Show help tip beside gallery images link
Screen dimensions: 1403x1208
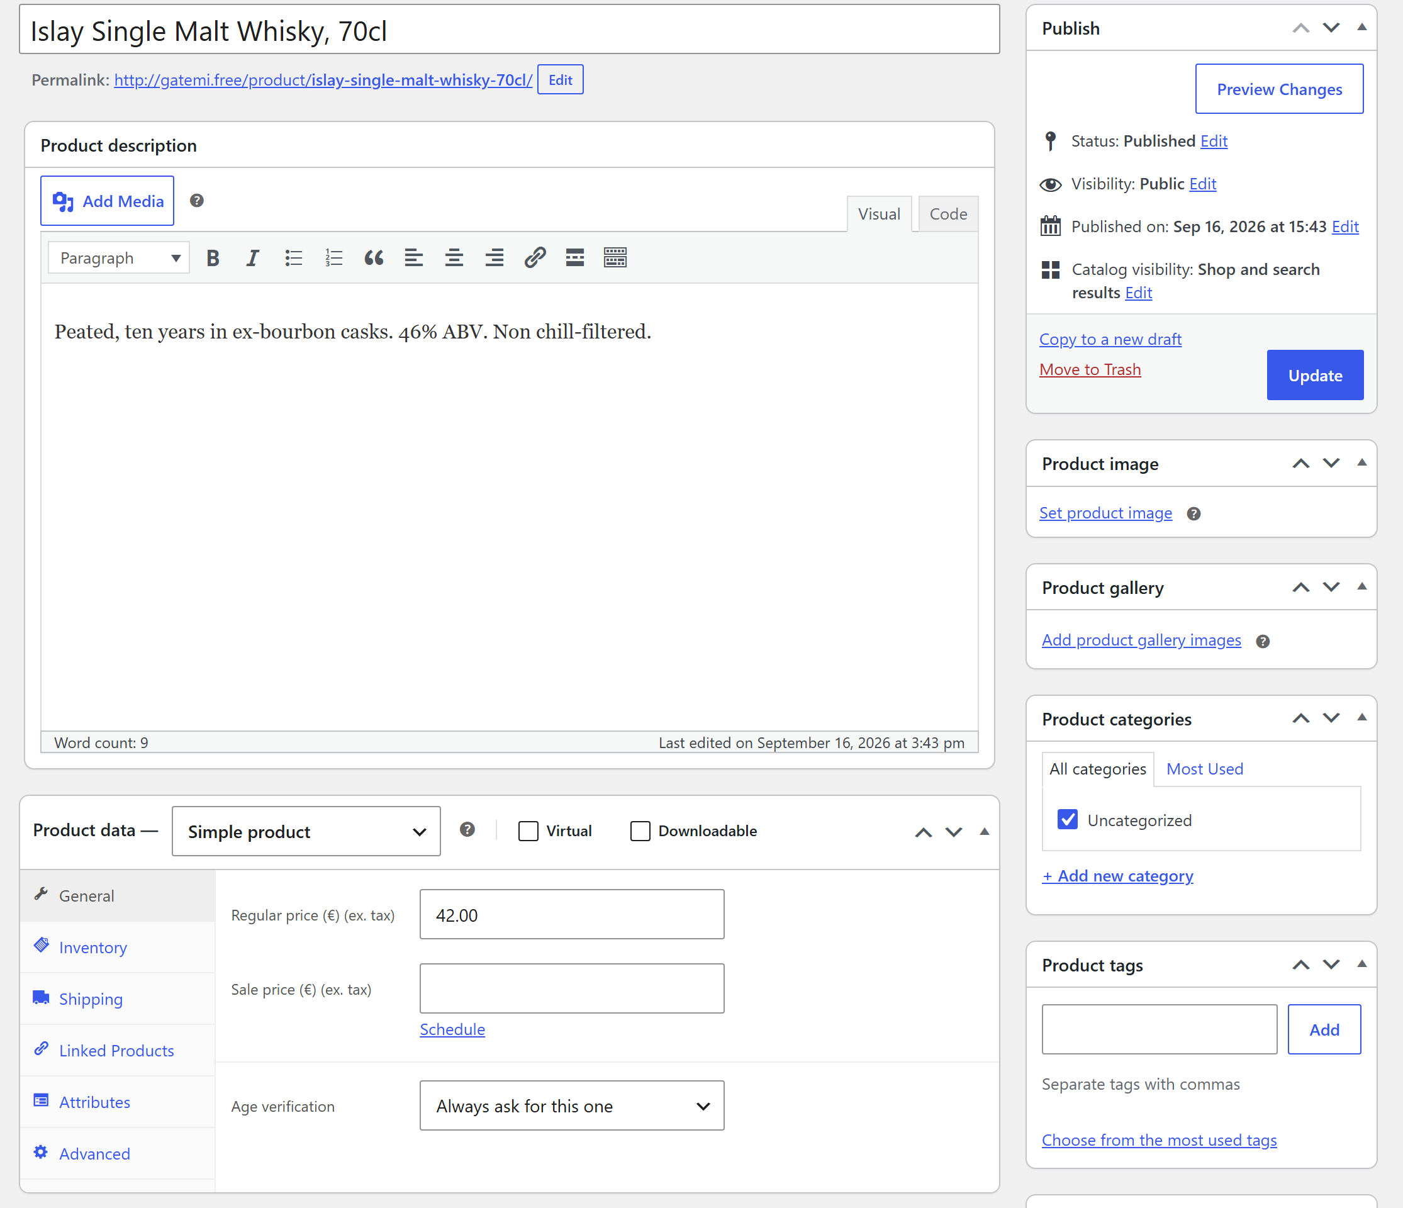[1263, 641]
